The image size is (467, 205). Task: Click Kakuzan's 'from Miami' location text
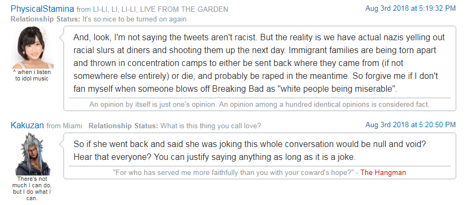[65, 126]
